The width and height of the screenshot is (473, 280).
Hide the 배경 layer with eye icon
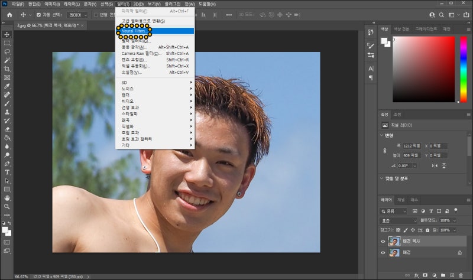(383, 253)
